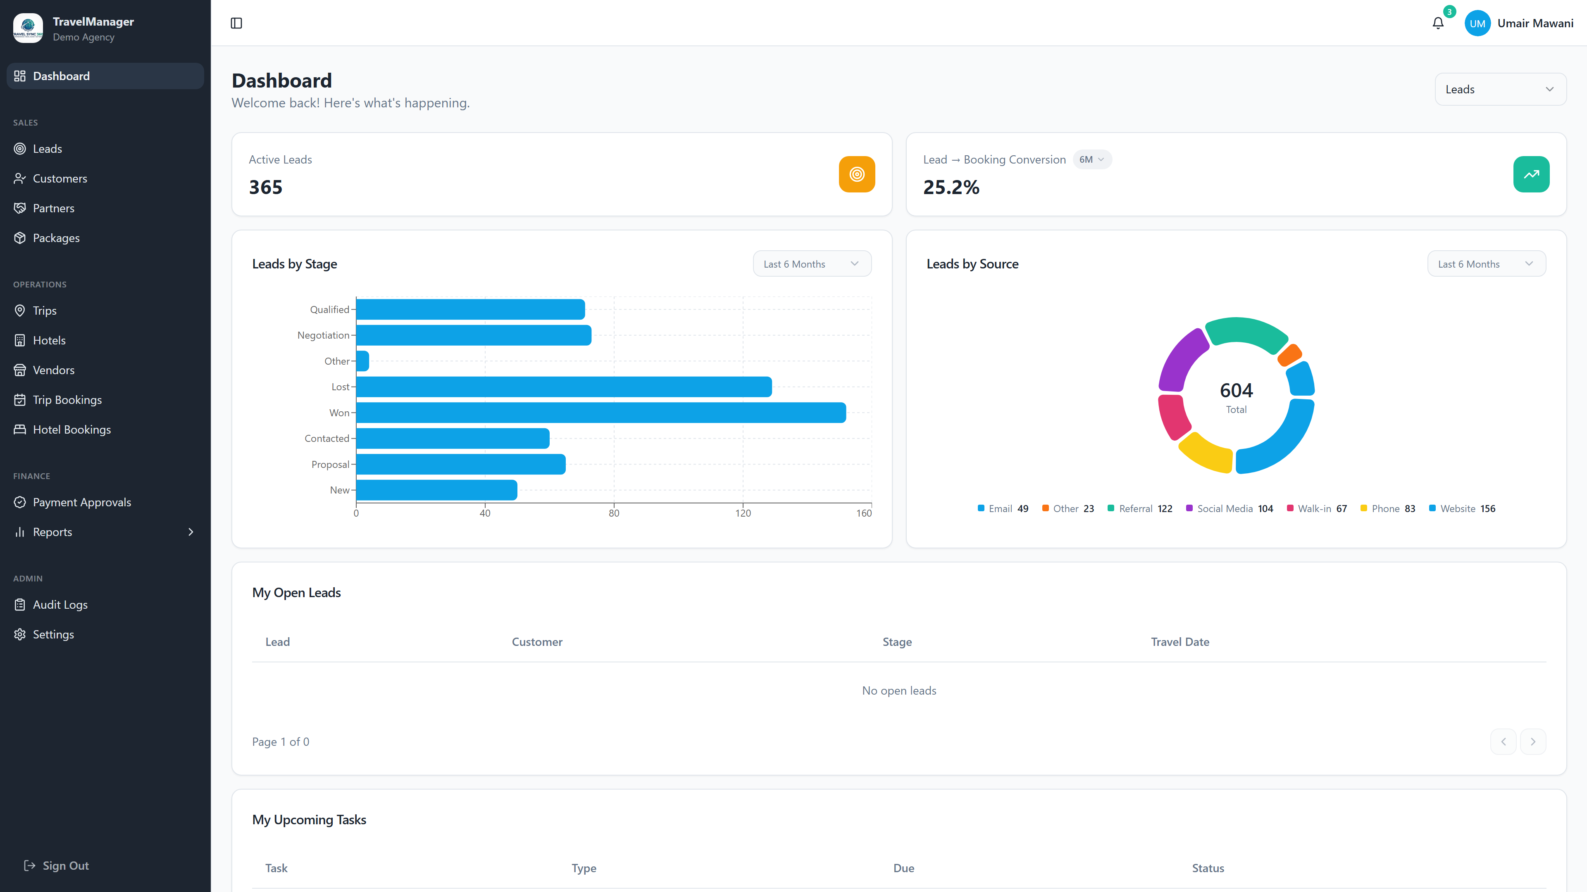The width and height of the screenshot is (1587, 892).
Task: Click the Trips map pin icon
Action: (x=20, y=311)
